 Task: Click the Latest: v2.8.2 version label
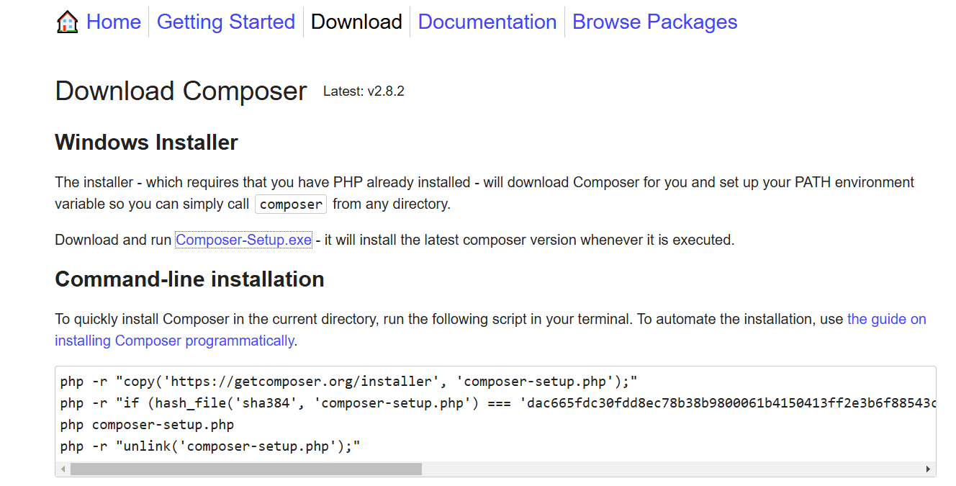[364, 91]
